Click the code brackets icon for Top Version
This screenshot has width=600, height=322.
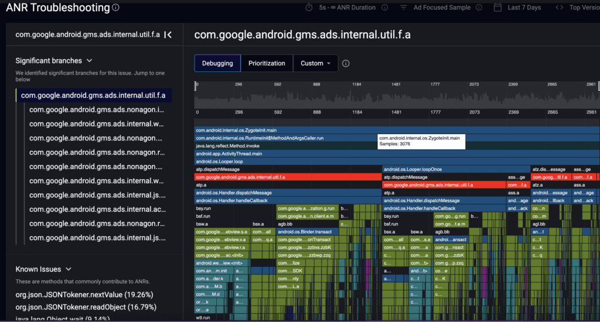[559, 7]
